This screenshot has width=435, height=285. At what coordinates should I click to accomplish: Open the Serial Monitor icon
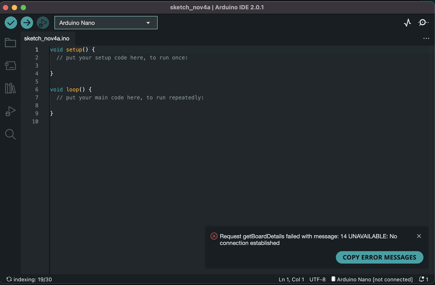click(423, 22)
